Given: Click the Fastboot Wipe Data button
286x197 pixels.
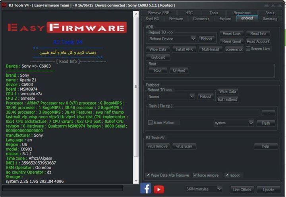Looking at the screenshot, I should [x=228, y=92].
